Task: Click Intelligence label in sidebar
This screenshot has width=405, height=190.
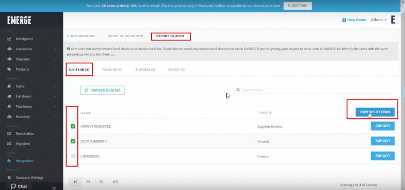Action: pyautogui.click(x=25, y=39)
